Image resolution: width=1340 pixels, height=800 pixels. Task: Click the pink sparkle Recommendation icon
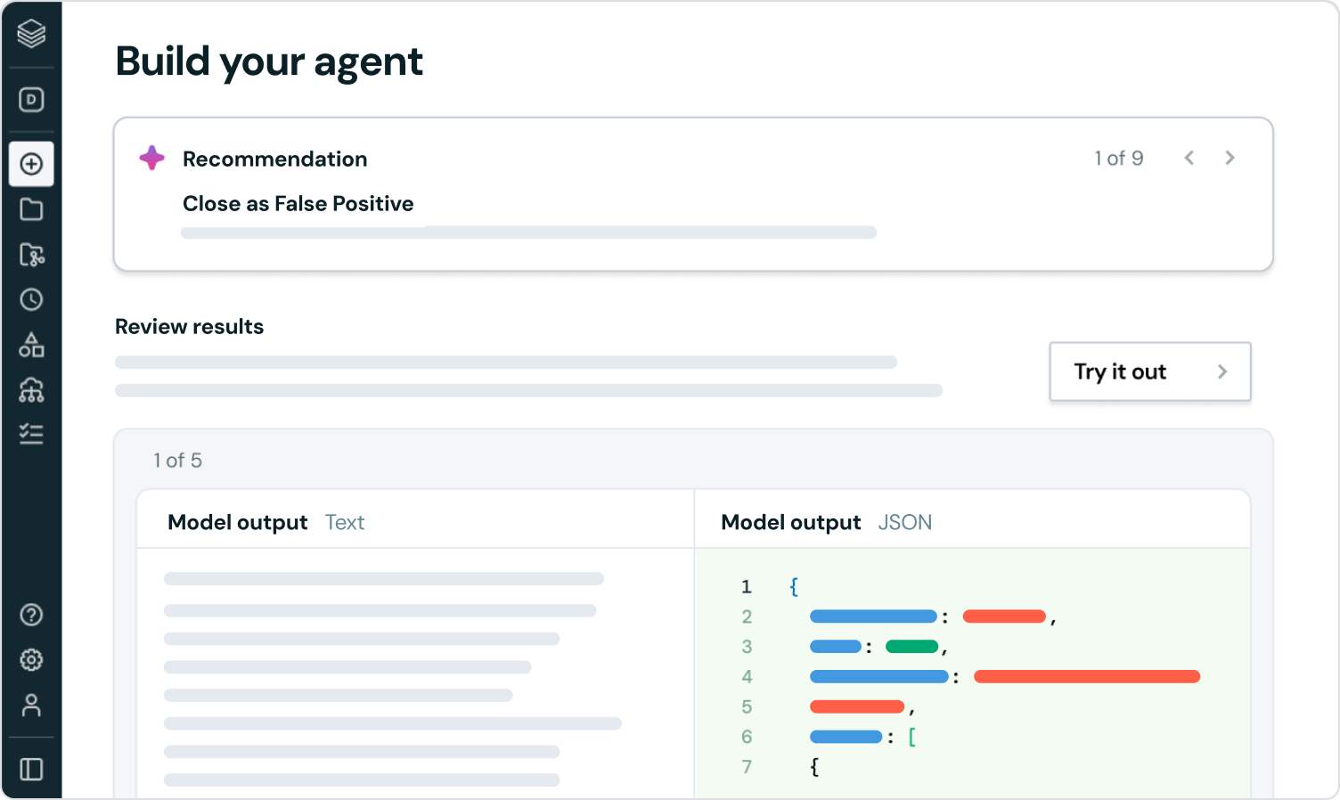[152, 158]
